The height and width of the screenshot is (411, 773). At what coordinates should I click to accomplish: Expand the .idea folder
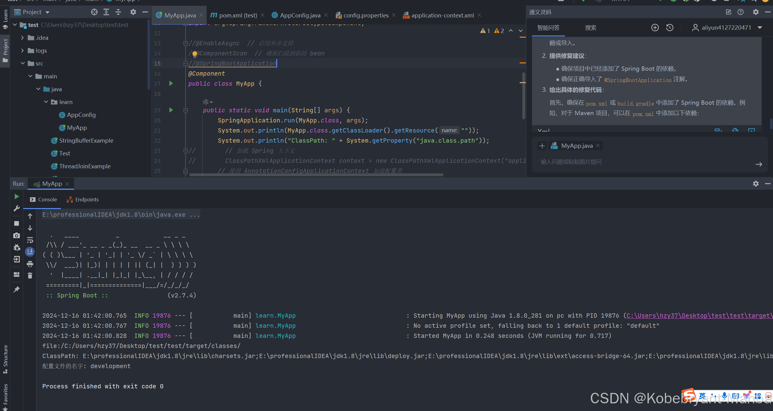point(22,38)
